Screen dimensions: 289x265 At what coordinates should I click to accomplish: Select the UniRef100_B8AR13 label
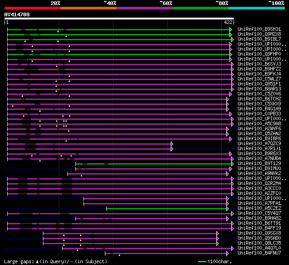pos(259,89)
